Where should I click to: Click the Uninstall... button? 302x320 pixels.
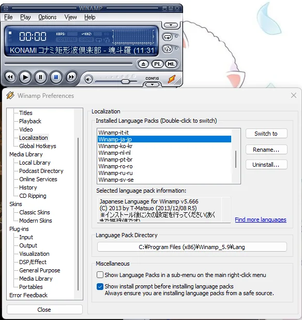point(266,165)
